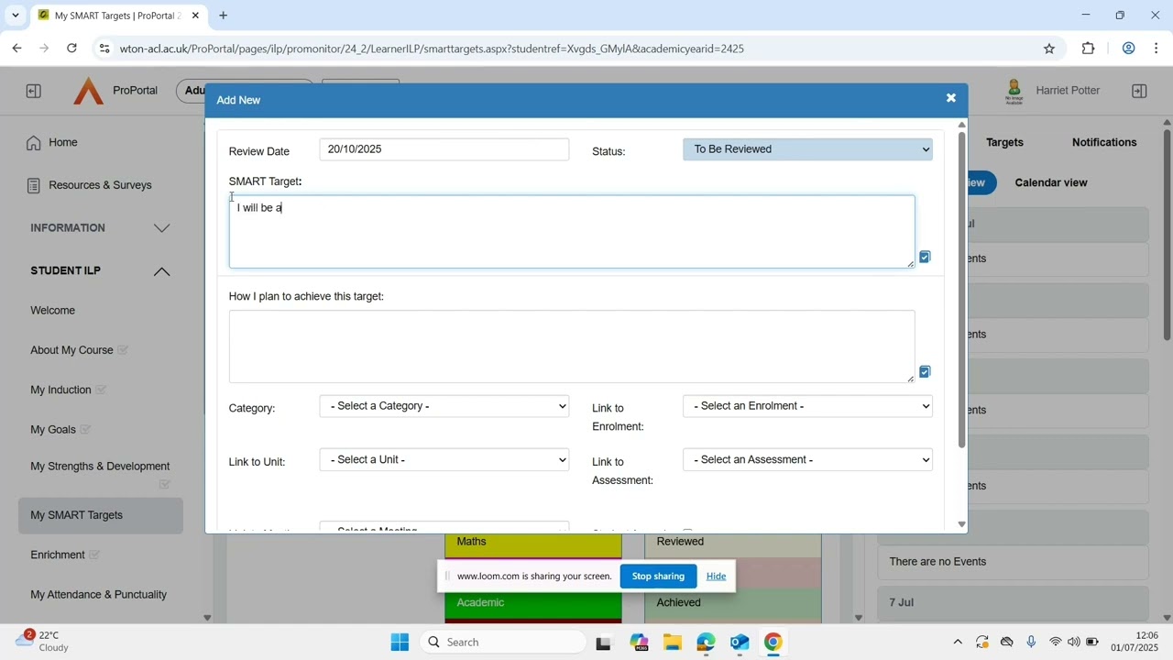Open File Explorer from taskbar

click(672, 643)
